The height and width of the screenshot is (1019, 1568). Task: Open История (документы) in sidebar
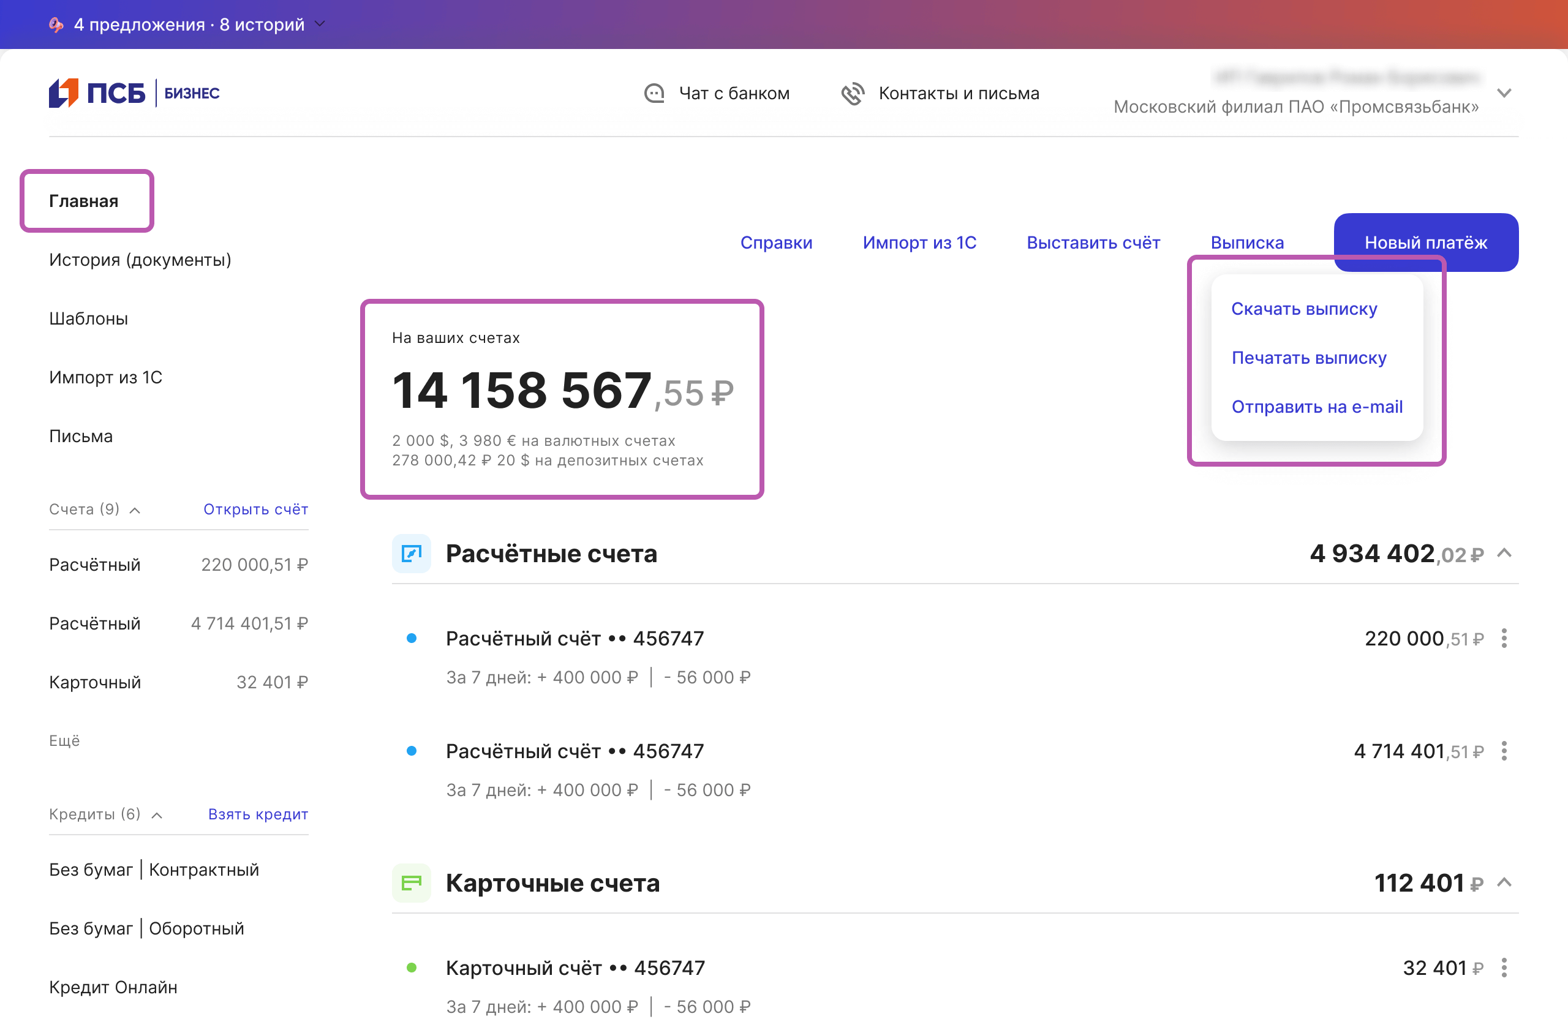(140, 260)
